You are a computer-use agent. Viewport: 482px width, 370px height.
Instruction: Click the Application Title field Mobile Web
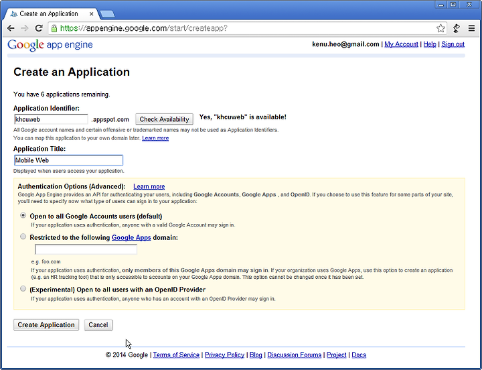[68, 160]
